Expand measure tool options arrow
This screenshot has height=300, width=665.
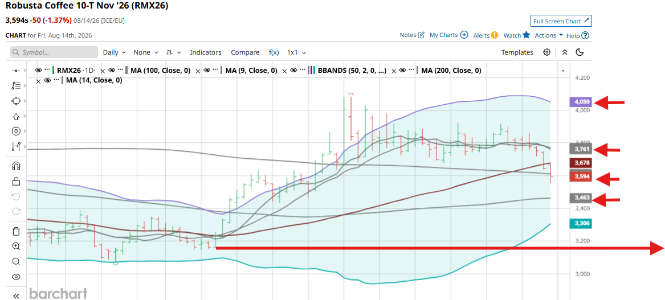click(26, 147)
